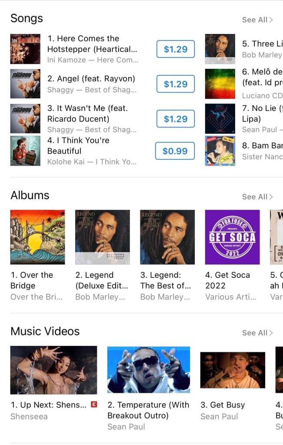This screenshot has height=445, width=283.
Task: Open Get Soca 2022 purple album cover
Action: (232, 237)
